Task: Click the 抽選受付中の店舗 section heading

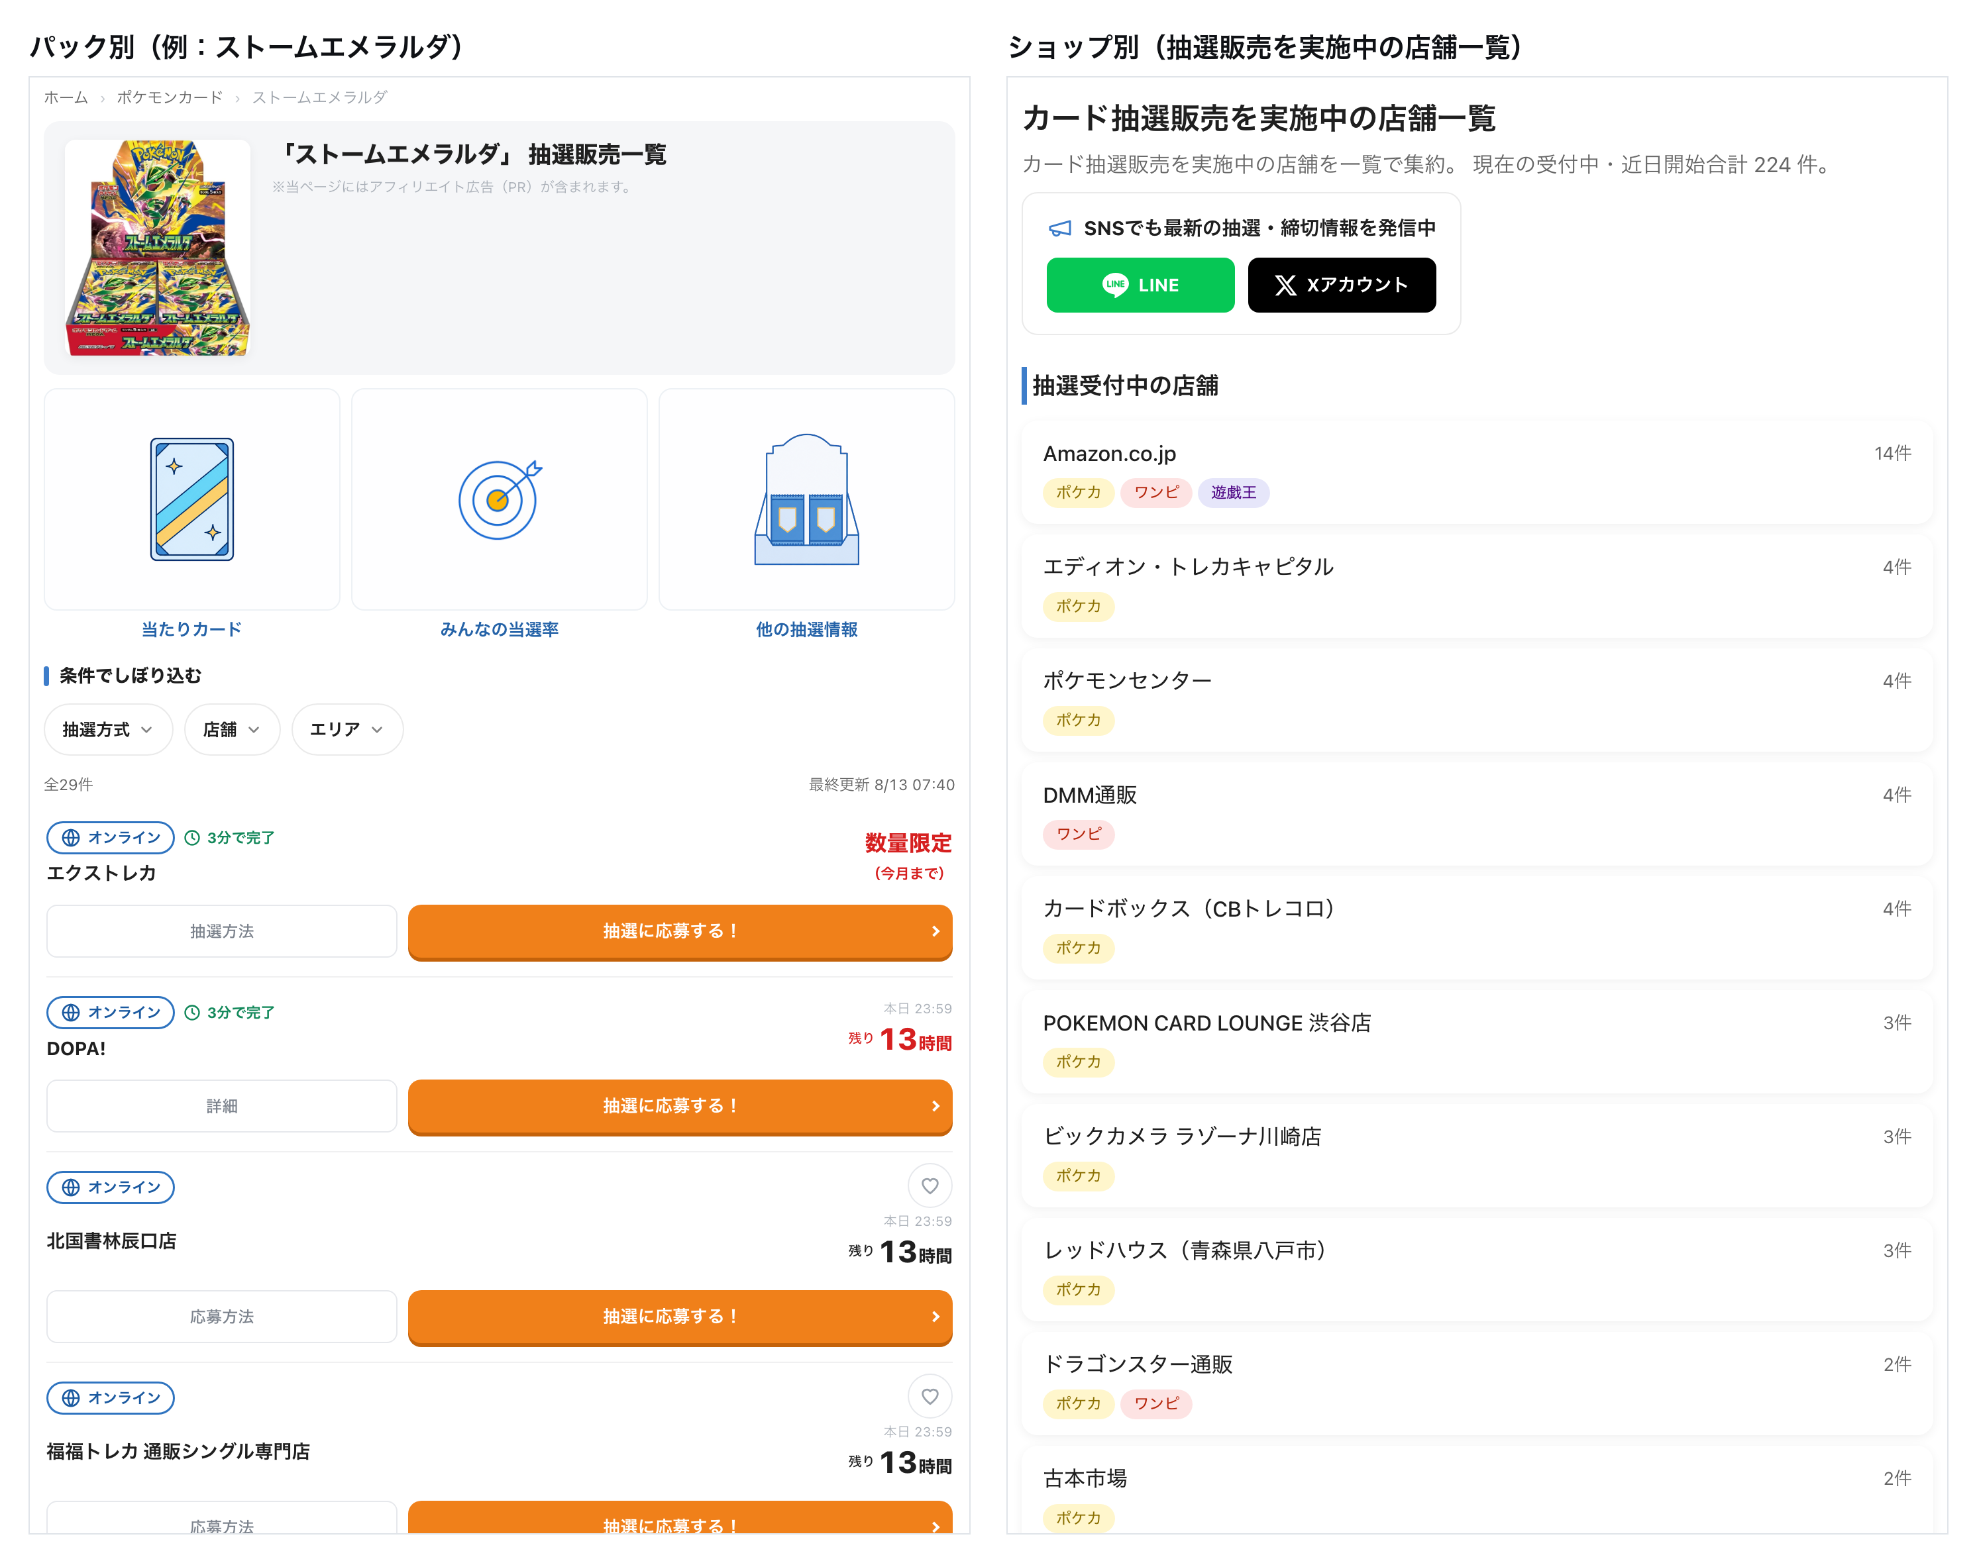Action: (1125, 385)
